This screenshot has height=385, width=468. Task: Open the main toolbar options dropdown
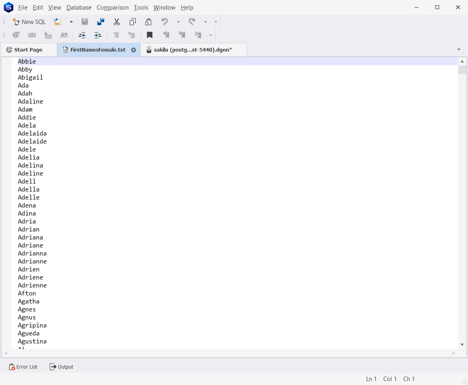(215, 22)
